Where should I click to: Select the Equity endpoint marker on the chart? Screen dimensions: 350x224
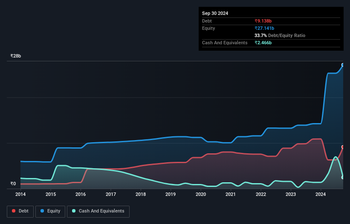point(343,65)
